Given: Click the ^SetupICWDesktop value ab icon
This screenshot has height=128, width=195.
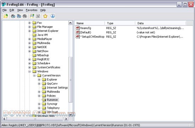Looking at the screenshot, I should pos(78,37).
